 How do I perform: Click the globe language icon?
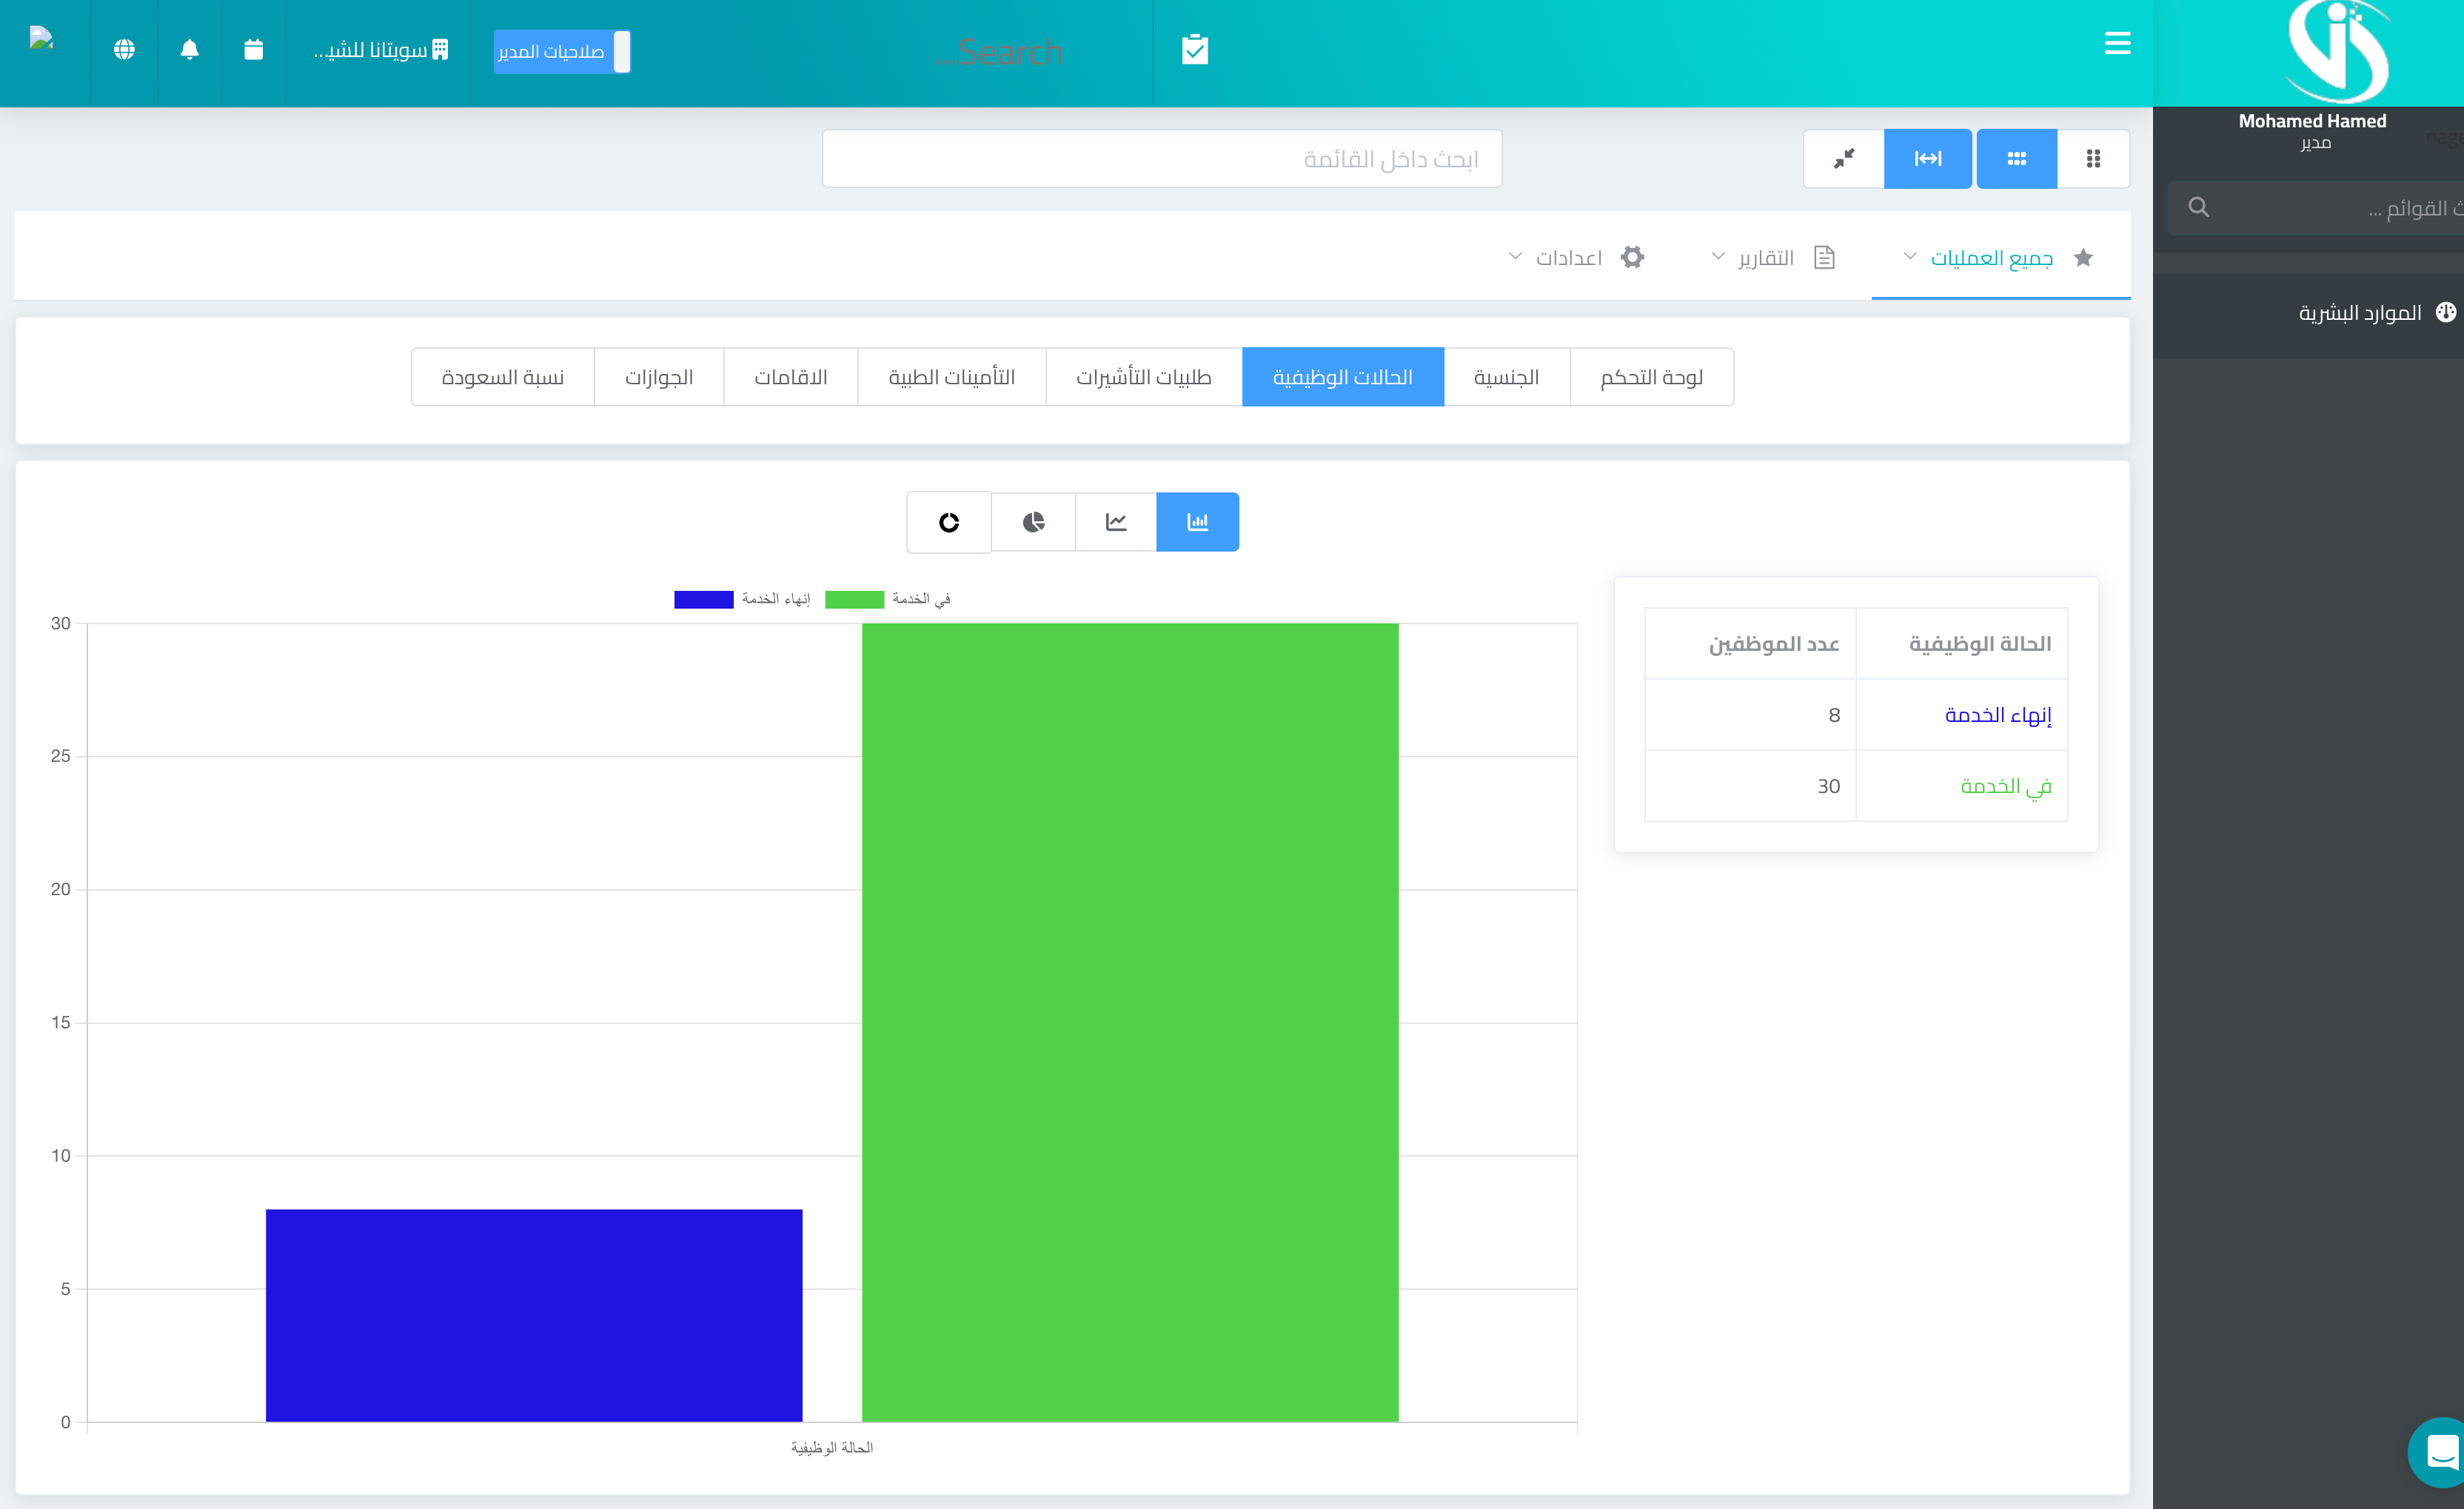click(x=124, y=50)
